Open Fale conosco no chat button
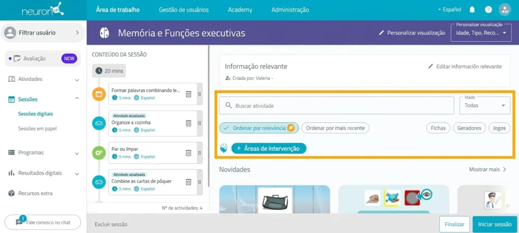 coord(43,222)
